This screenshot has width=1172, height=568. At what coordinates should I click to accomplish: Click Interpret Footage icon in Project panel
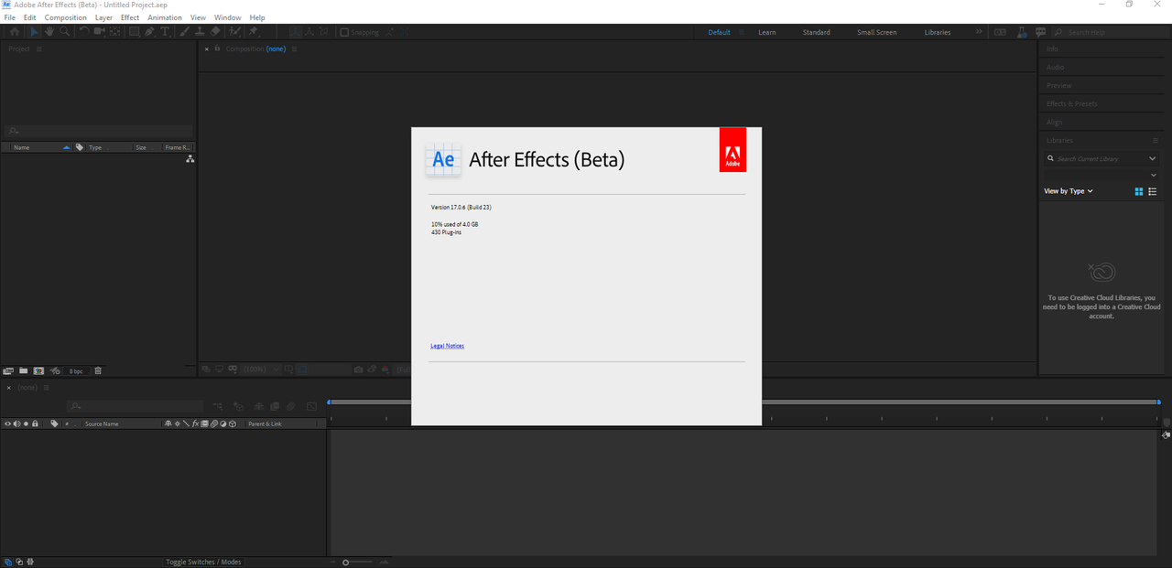point(8,370)
